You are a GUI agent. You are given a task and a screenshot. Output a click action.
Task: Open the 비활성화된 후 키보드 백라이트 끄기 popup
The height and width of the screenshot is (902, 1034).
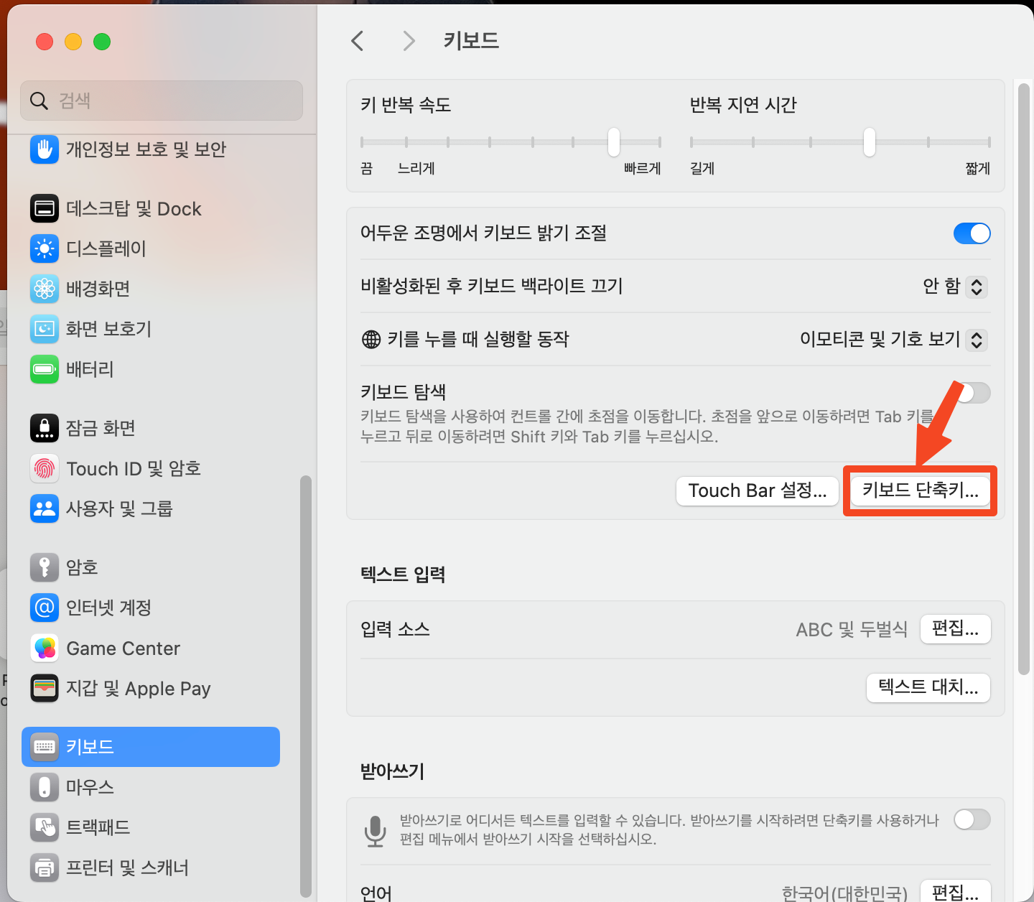pyautogui.click(x=954, y=287)
